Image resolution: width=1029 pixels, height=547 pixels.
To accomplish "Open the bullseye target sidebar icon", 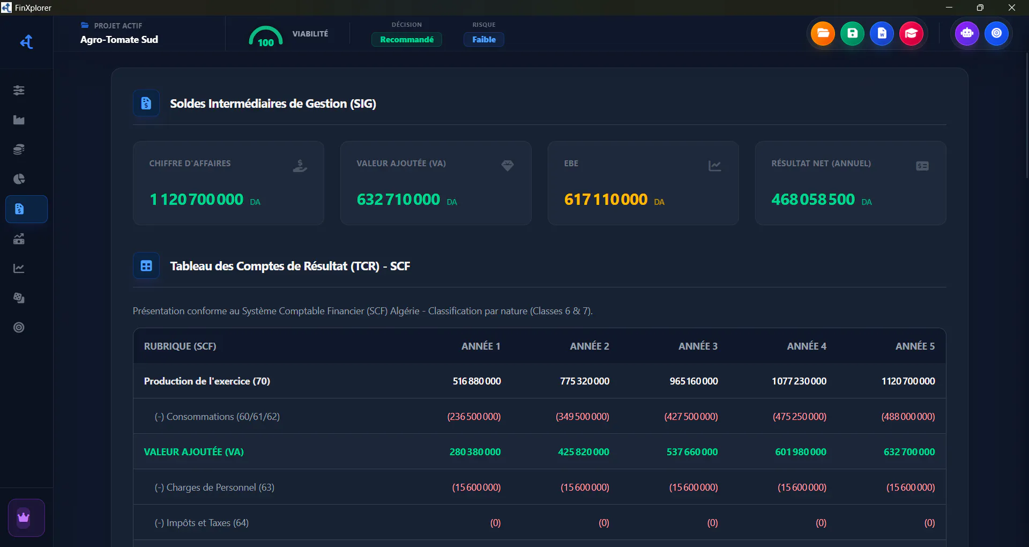I will (19, 327).
